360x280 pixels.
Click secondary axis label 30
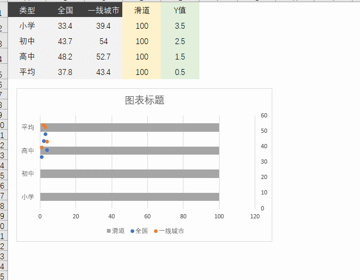264,162
